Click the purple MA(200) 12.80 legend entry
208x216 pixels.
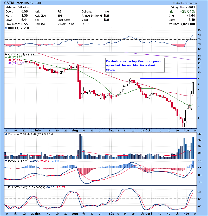[15, 63]
